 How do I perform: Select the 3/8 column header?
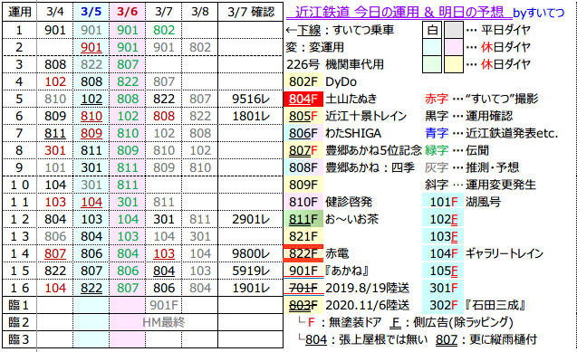pos(200,12)
